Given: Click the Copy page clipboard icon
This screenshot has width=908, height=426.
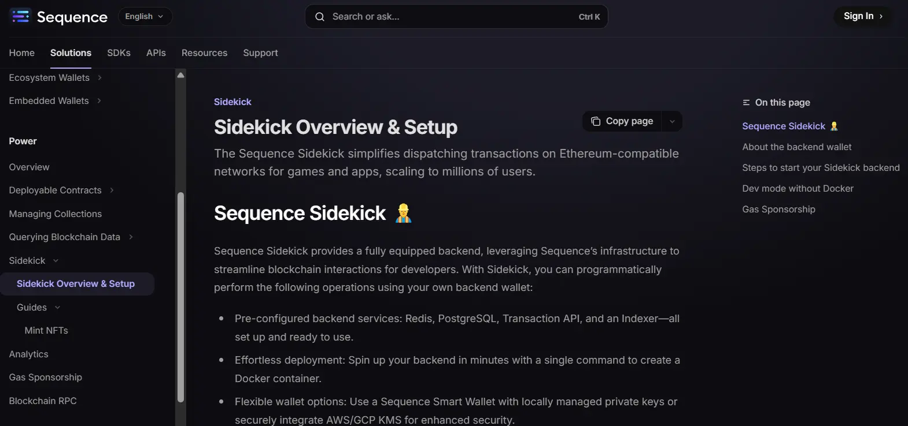Looking at the screenshot, I should (596, 121).
